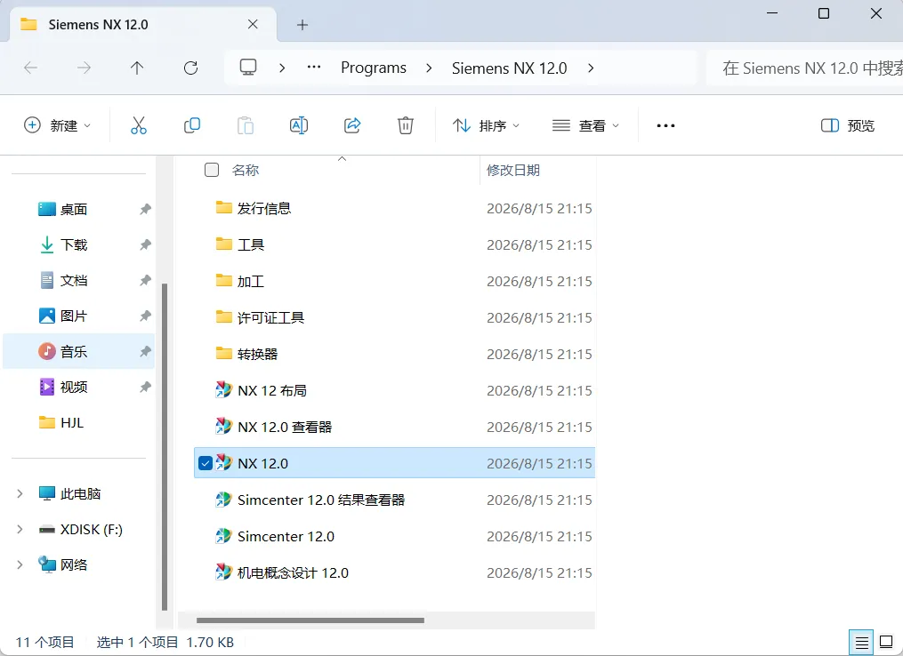Click the This PC monitor icon in address bar
Viewport: 903px width, 656px height.
point(248,68)
